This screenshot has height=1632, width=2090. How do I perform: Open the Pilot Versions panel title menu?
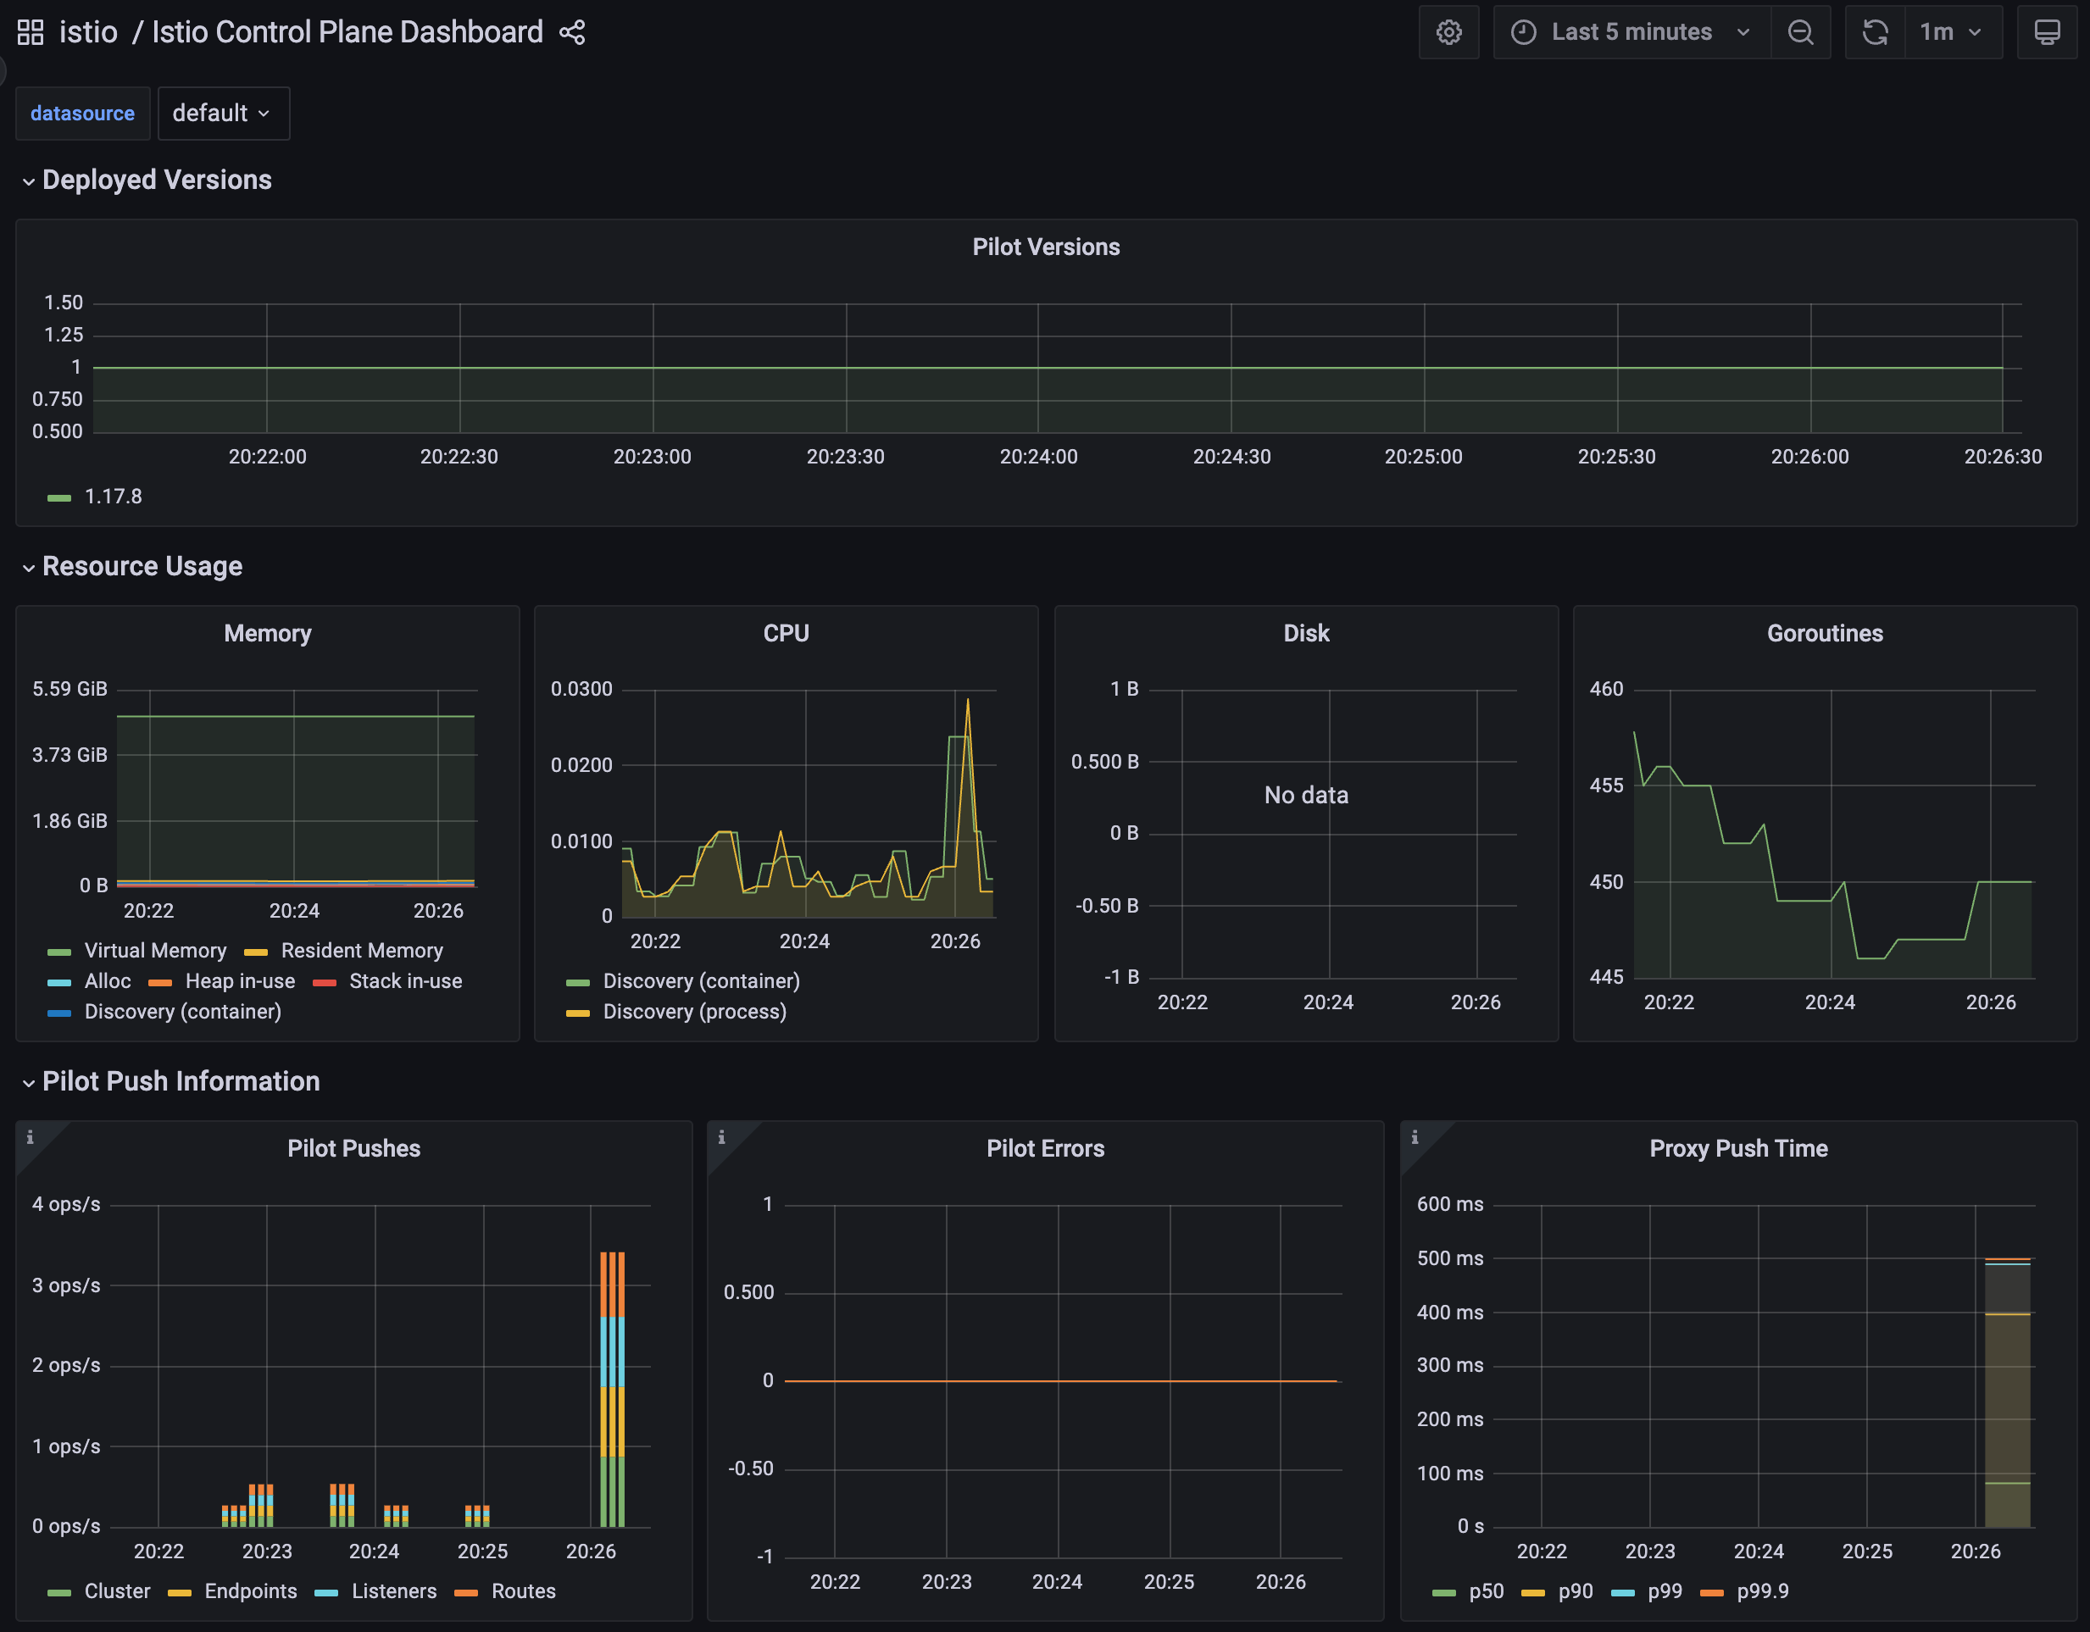(x=1046, y=247)
